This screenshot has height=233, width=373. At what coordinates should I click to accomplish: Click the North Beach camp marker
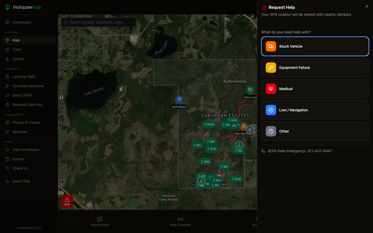179,99
